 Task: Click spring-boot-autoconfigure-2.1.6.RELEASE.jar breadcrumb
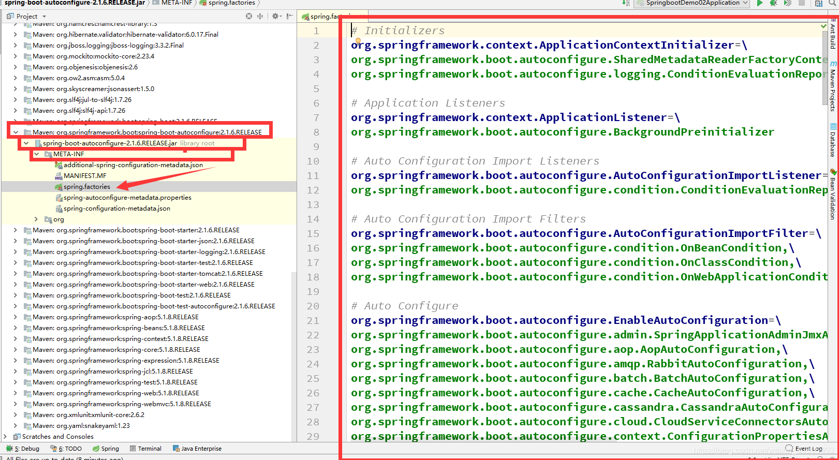tap(75, 3)
